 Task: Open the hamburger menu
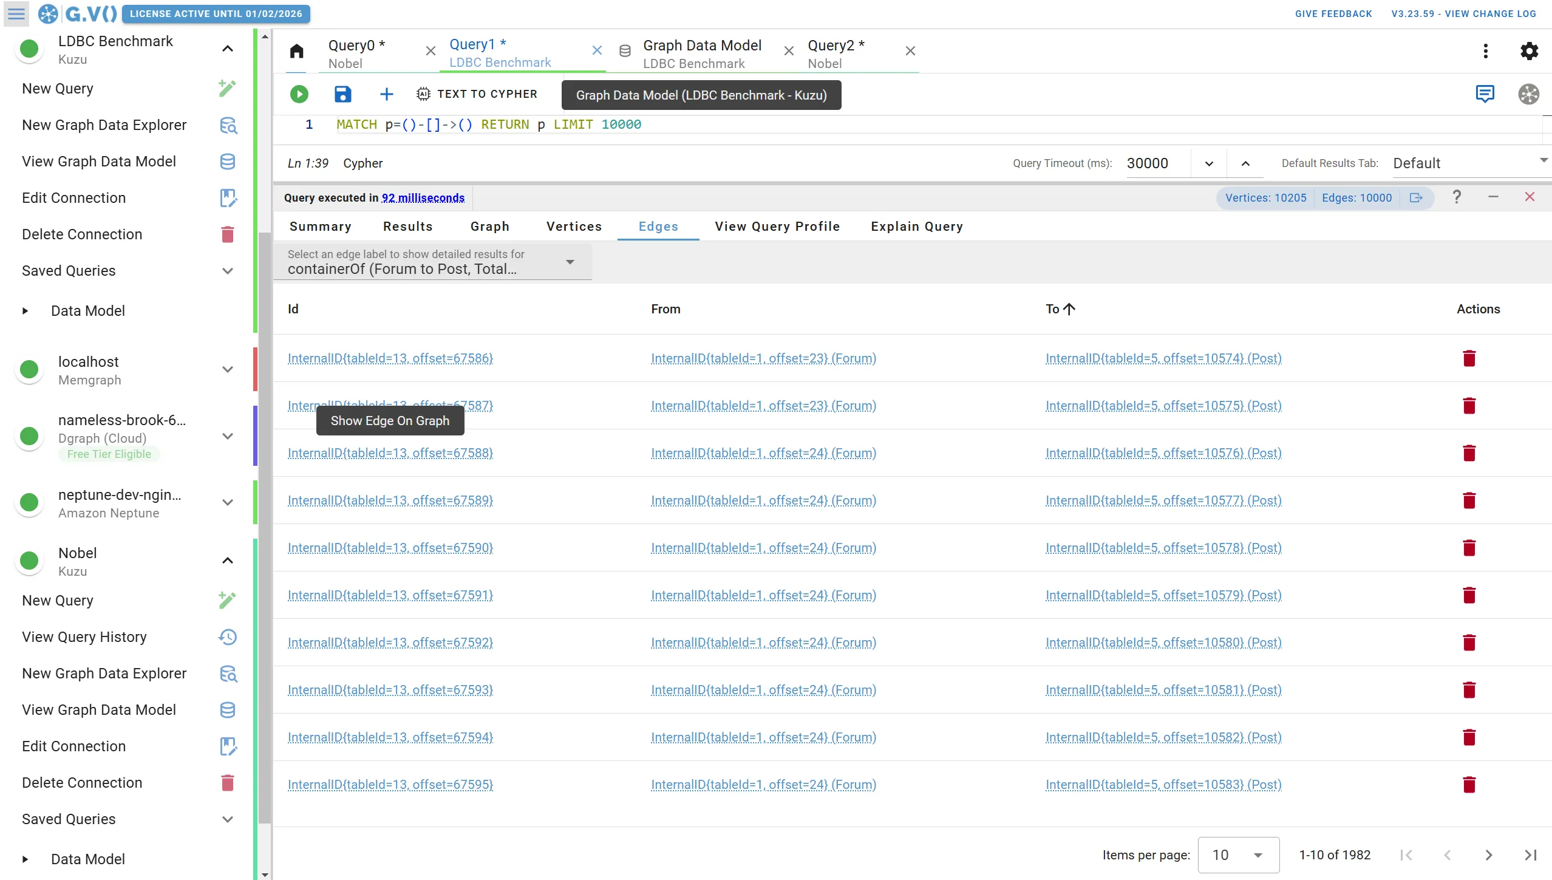pos(16,13)
